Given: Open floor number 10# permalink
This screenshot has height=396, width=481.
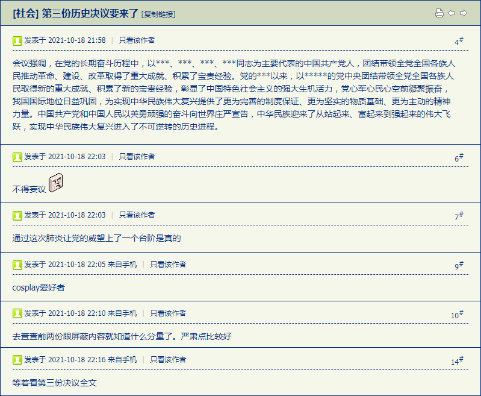Looking at the screenshot, I should click(x=457, y=315).
